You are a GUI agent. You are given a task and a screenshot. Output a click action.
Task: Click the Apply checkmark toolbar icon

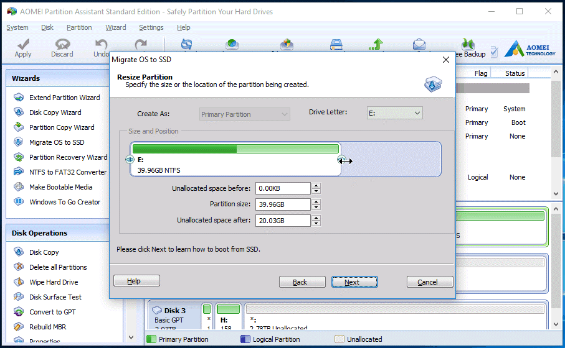point(23,44)
